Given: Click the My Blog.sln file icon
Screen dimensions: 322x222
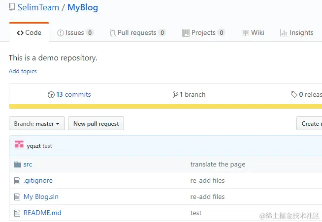Looking at the screenshot, I should click(x=17, y=197).
